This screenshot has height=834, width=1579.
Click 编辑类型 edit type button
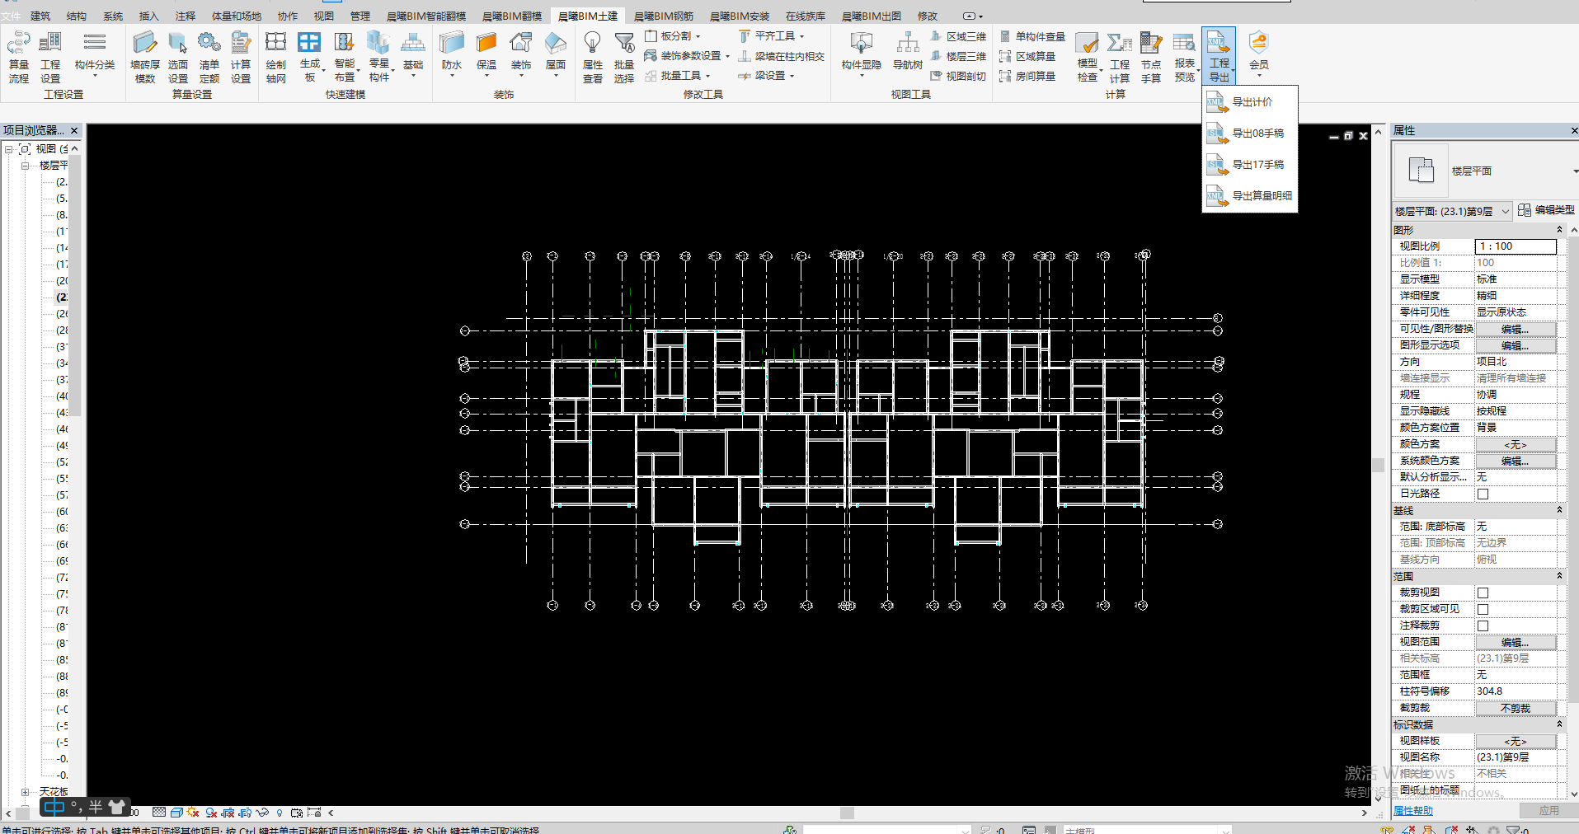point(1546,210)
